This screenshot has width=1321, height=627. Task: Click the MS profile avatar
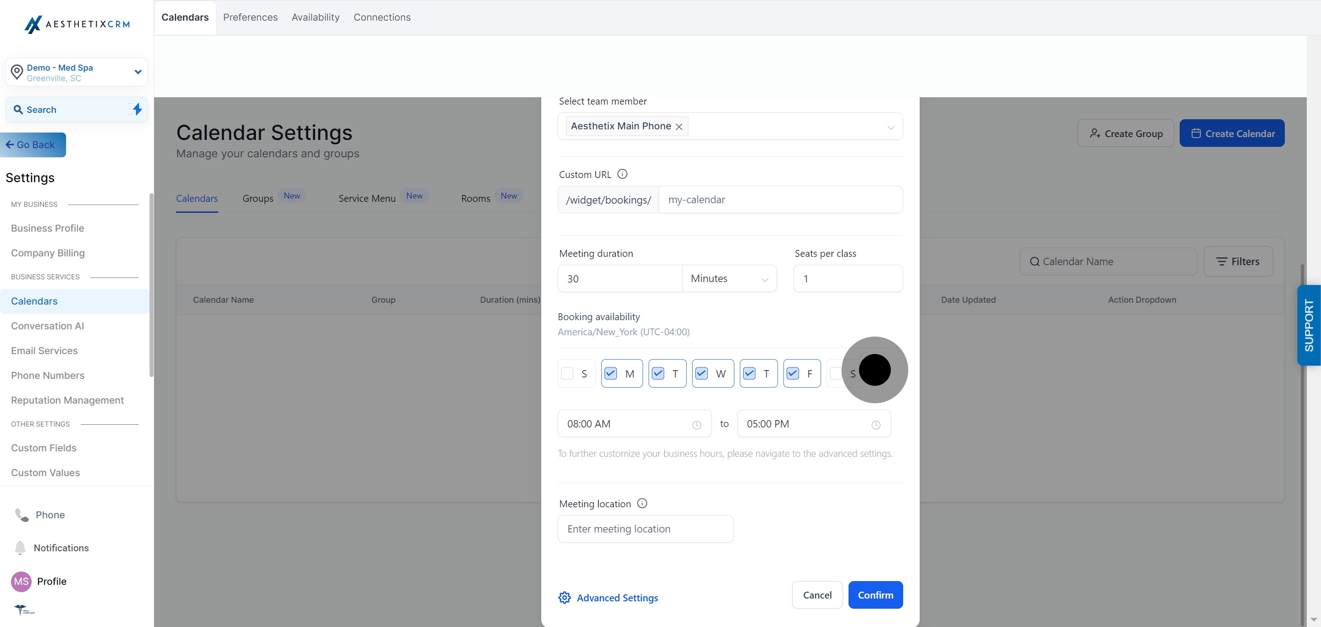[21, 582]
